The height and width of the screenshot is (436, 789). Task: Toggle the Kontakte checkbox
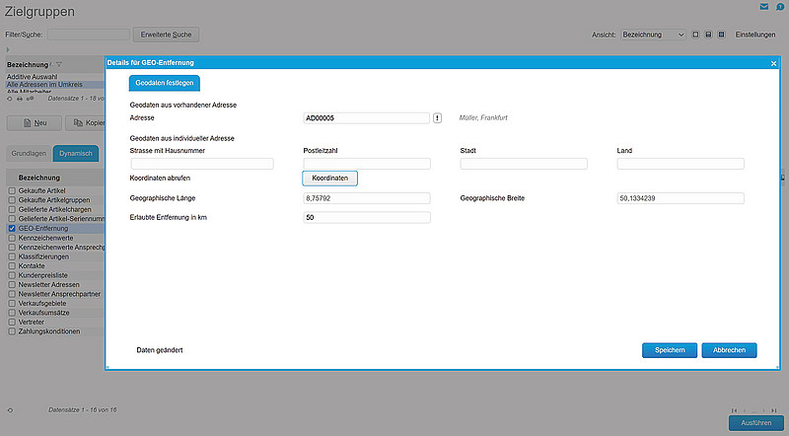pyautogui.click(x=12, y=265)
